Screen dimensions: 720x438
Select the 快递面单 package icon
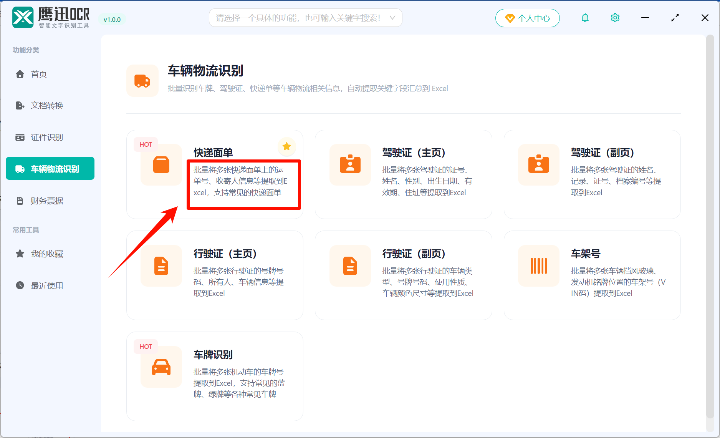click(161, 164)
